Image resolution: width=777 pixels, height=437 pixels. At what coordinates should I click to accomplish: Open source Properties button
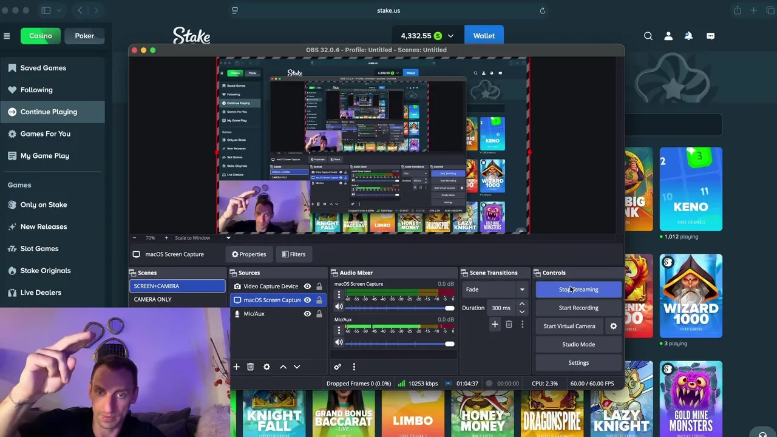point(249,254)
